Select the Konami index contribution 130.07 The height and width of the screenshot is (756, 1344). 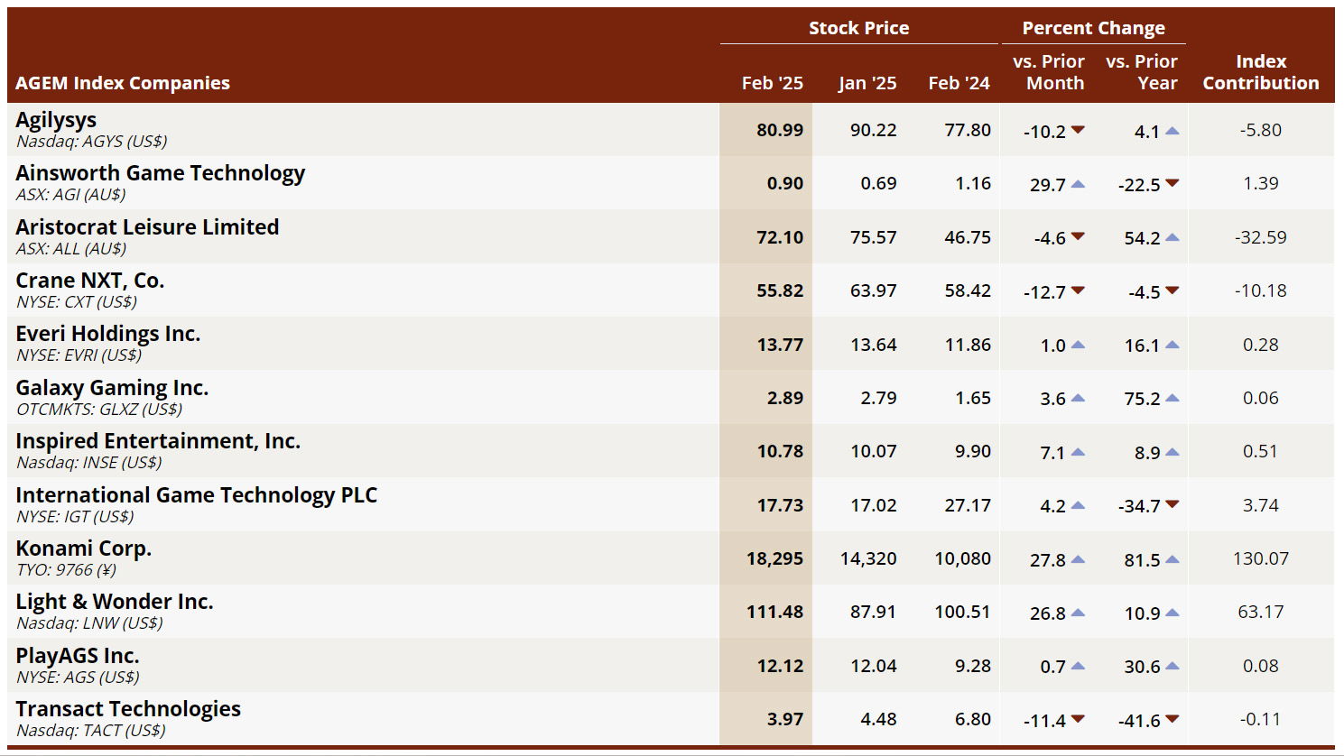click(1260, 559)
